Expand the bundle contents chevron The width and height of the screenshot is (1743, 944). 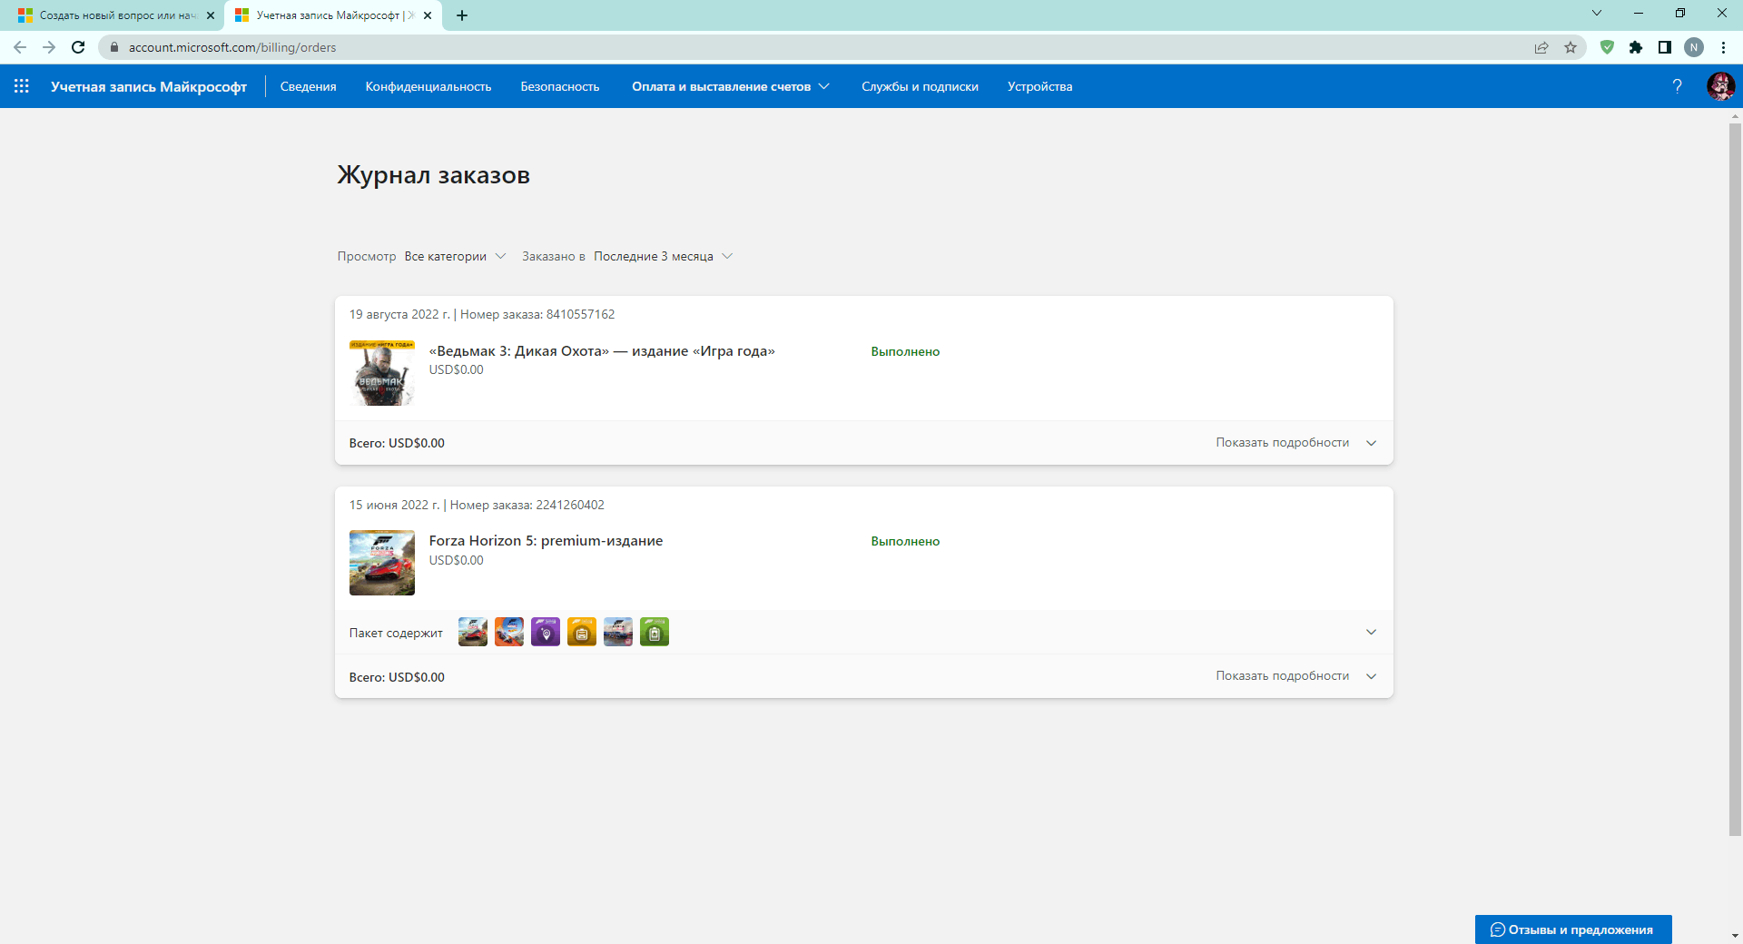coord(1371,632)
